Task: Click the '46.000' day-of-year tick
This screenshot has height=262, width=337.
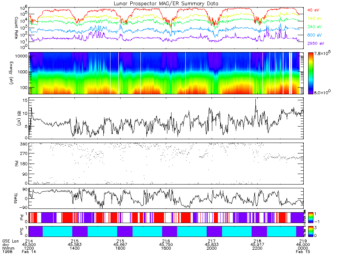Action: pos(303,245)
